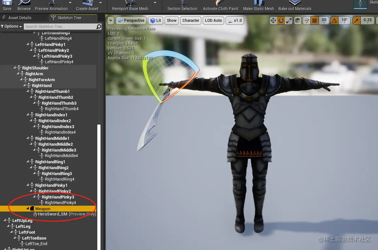Open the grid snap value 50 dropdown
Viewport: 378px width, 250px height.
[x=324, y=21]
